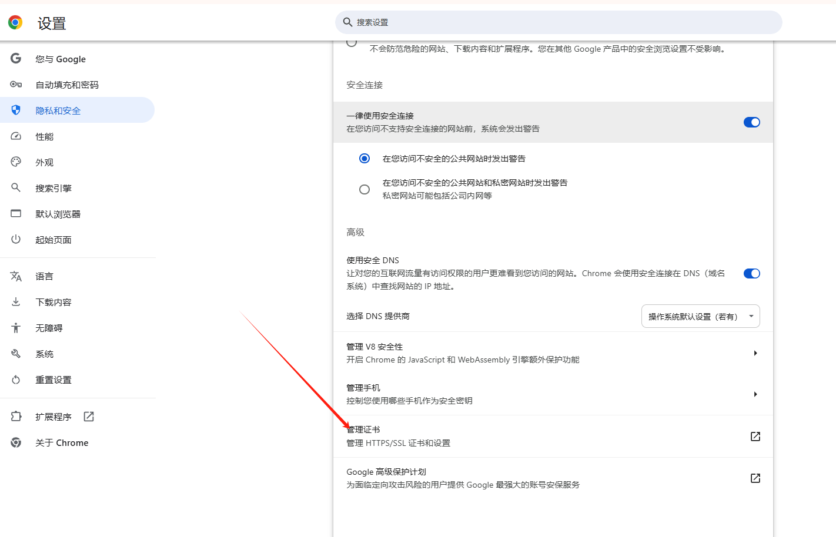The width and height of the screenshot is (836, 537).
Task: Click the 选择 DNS 提供商 label
Action: point(378,316)
